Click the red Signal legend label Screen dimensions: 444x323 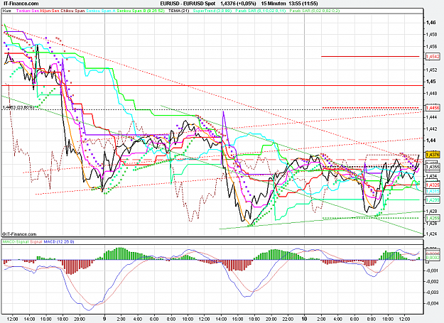click(36, 242)
